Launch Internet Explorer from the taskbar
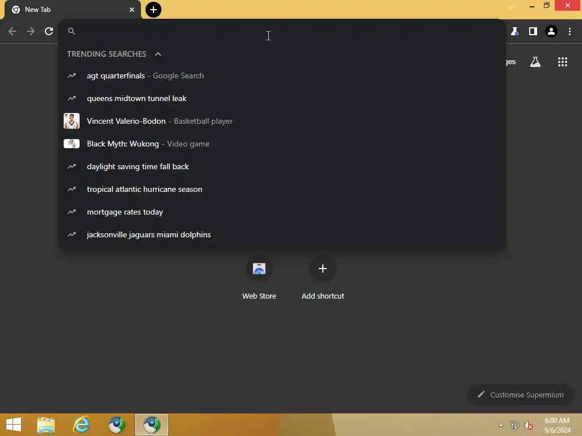Screen dimensions: 582x436 [81, 425]
